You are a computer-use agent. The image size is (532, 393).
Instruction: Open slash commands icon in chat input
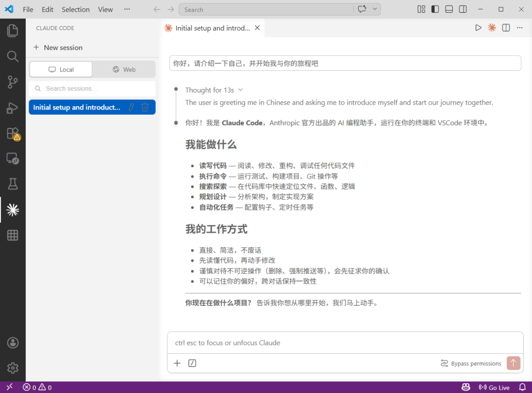click(192, 363)
